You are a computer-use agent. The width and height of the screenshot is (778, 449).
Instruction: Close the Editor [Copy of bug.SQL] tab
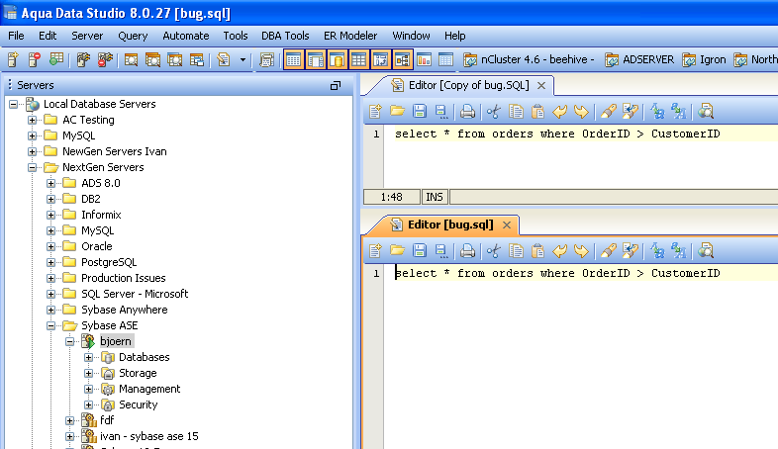pos(541,86)
